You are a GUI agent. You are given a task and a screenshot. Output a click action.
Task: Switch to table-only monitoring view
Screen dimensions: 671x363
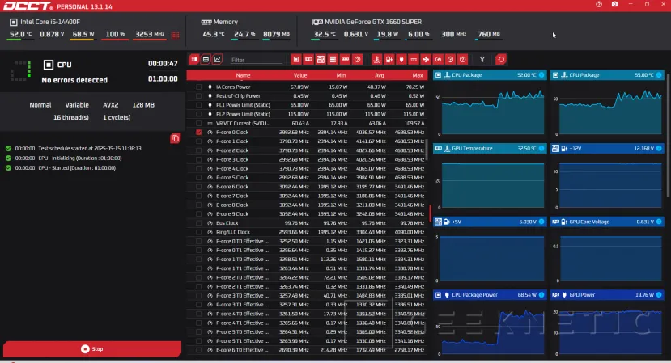pos(206,60)
